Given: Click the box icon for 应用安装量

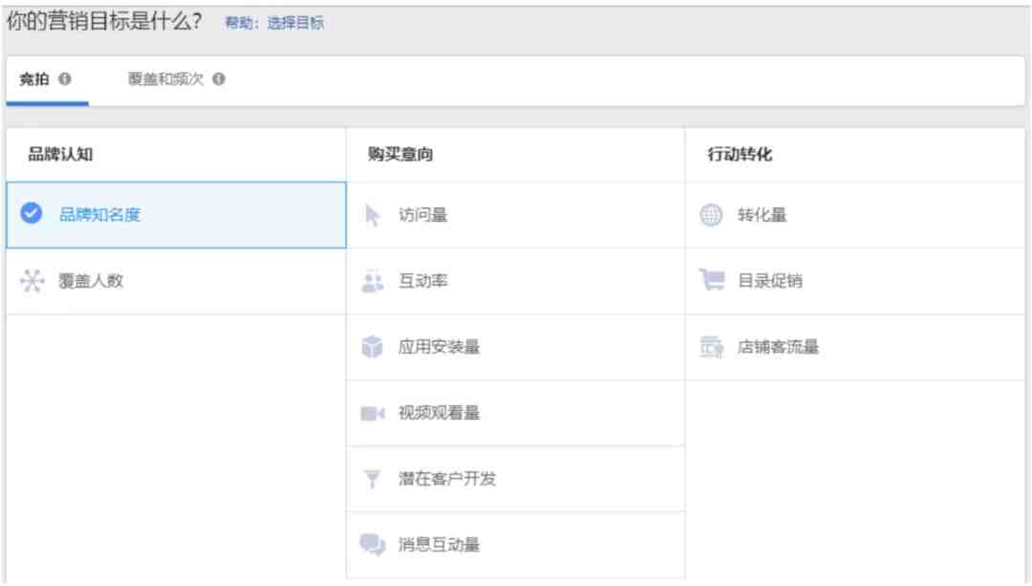Looking at the screenshot, I should tap(372, 346).
